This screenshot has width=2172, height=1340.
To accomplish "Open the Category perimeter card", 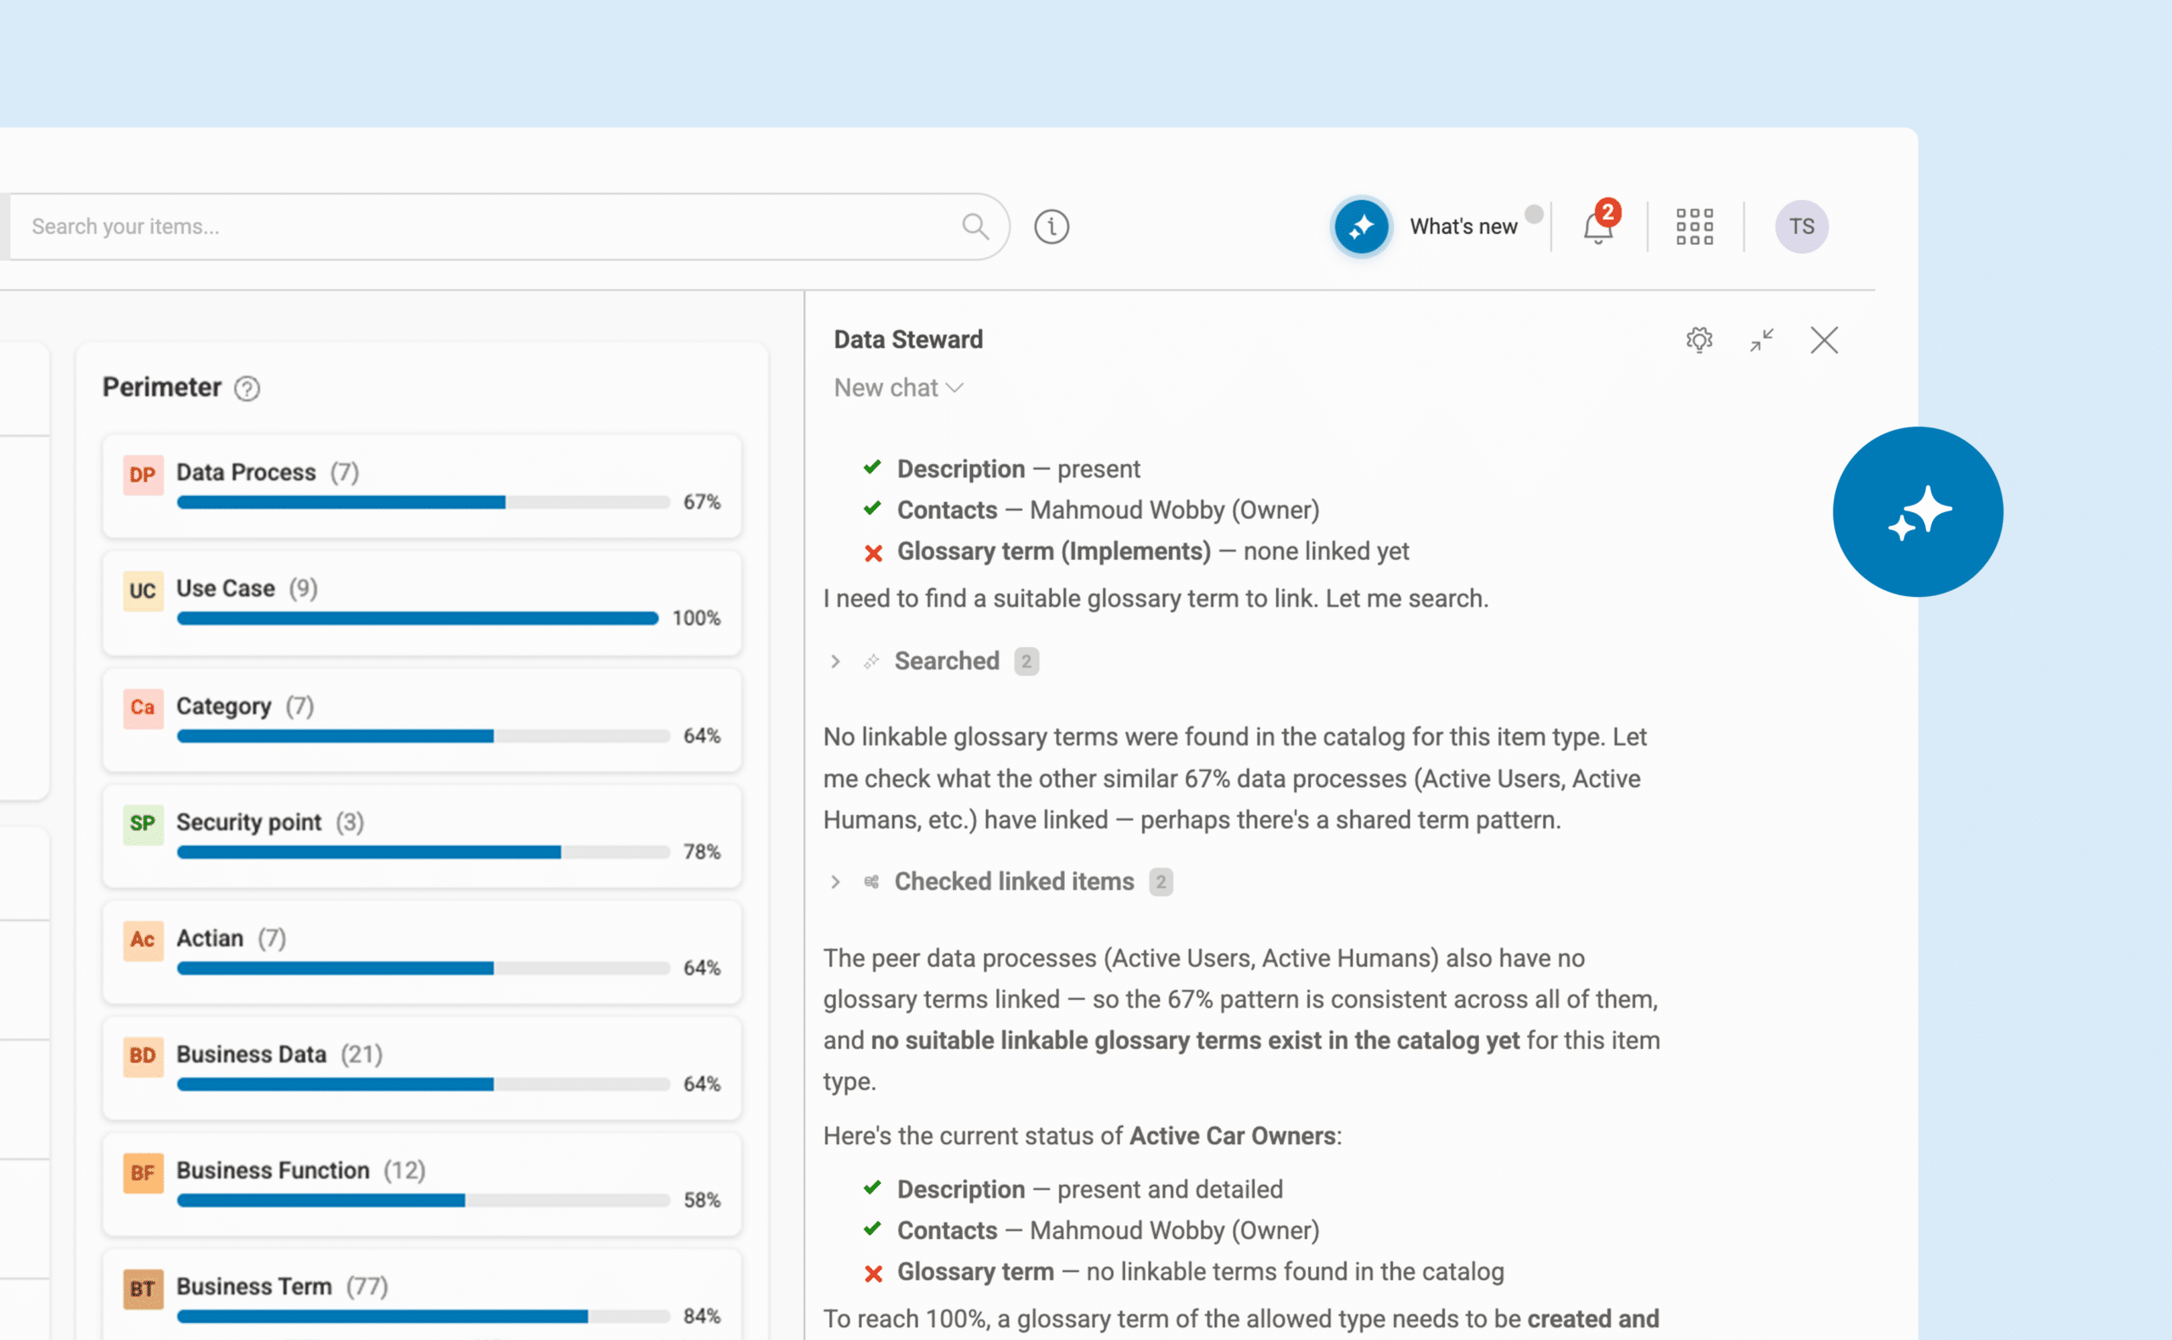I will [422, 720].
